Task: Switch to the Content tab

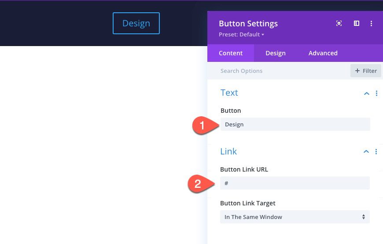Action: (x=231, y=53)
